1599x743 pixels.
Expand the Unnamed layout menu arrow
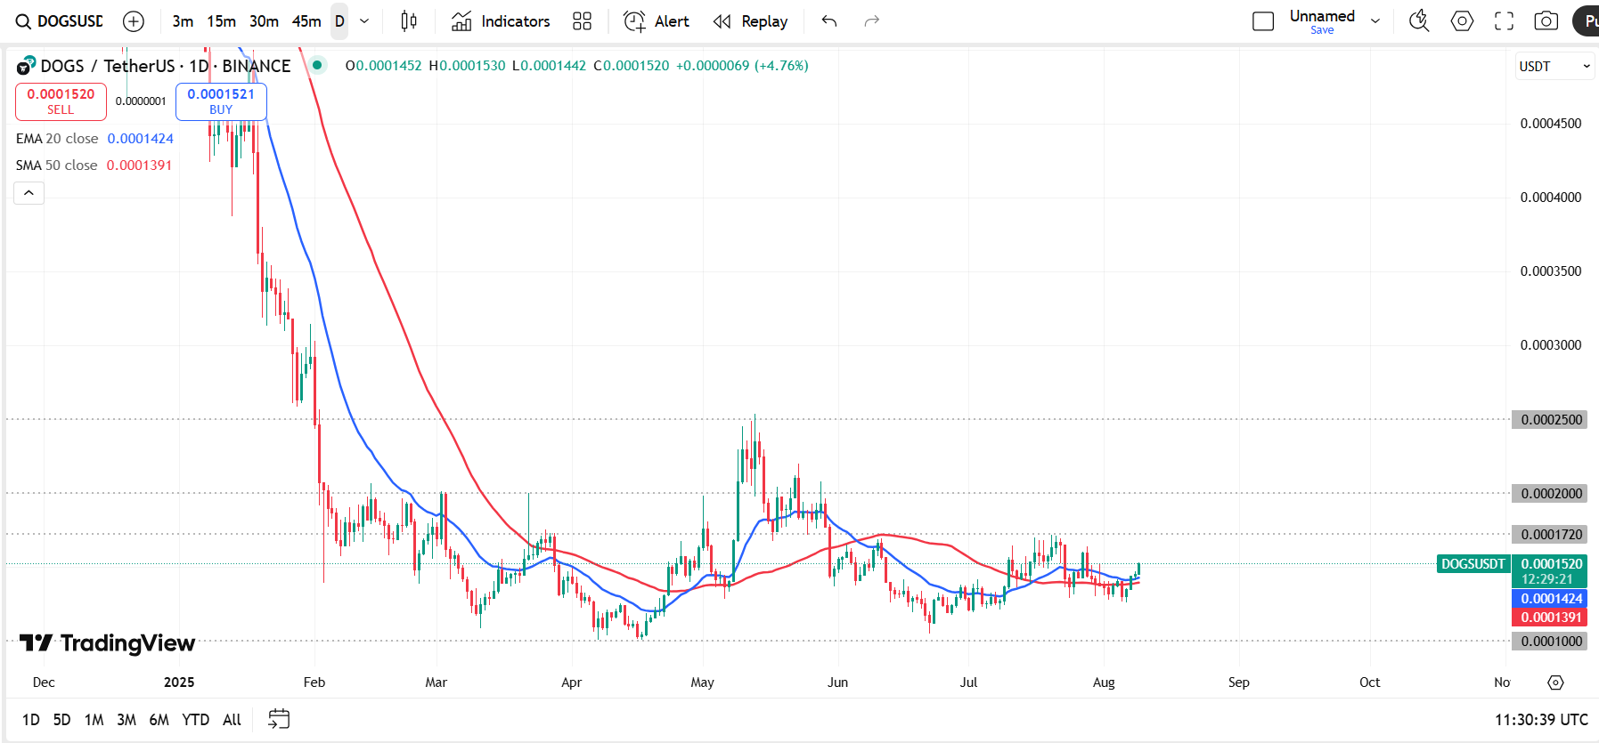(1375, 21)
